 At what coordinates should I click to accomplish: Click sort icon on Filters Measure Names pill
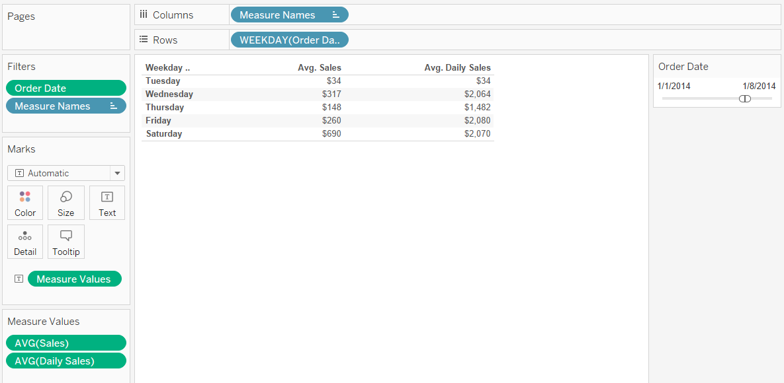pyautogui.click(x=114, y=106)
